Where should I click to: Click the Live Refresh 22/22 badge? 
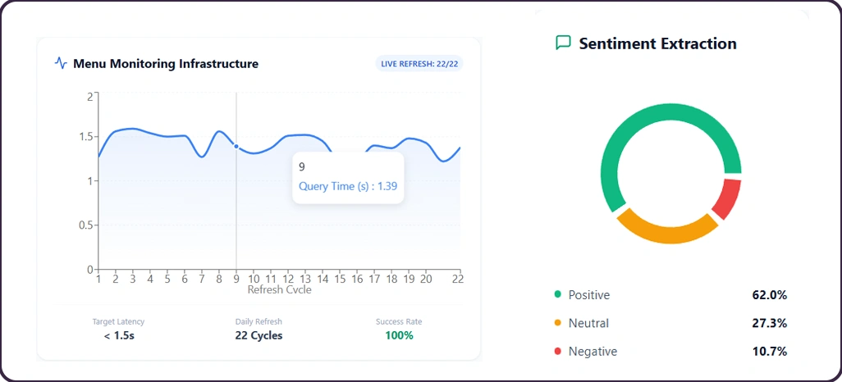click(419, 63)
